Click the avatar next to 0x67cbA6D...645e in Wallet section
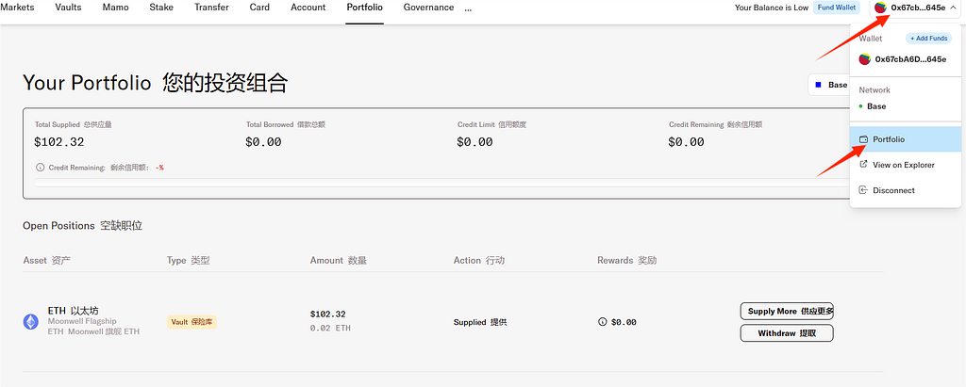This screenshot has height=387, width=966. 864,59
